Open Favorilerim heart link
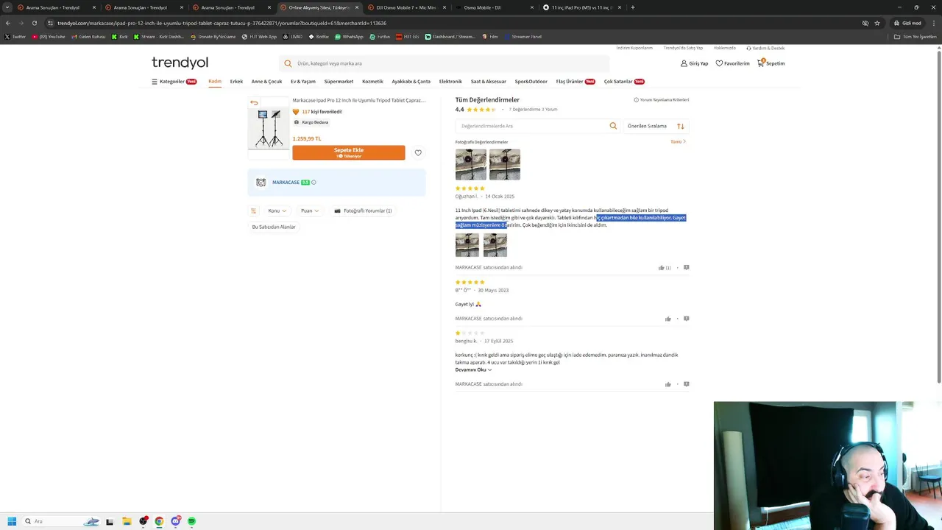Image resolution: width=942 pixels, height=530 pixels. (x=732, y=63)
